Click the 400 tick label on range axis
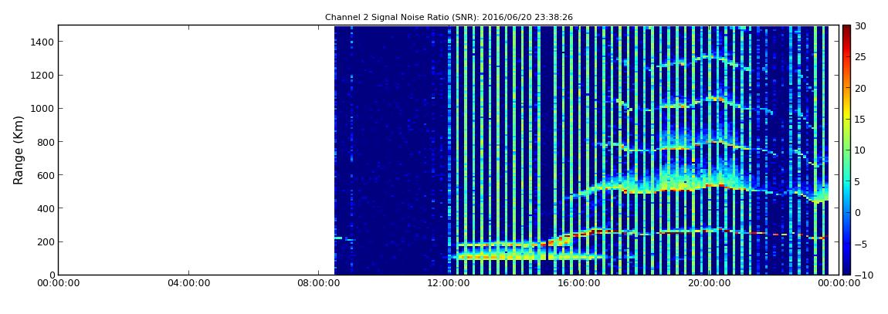Image resolution: width=888 pixels, height=314 pixels. [46, 209]
